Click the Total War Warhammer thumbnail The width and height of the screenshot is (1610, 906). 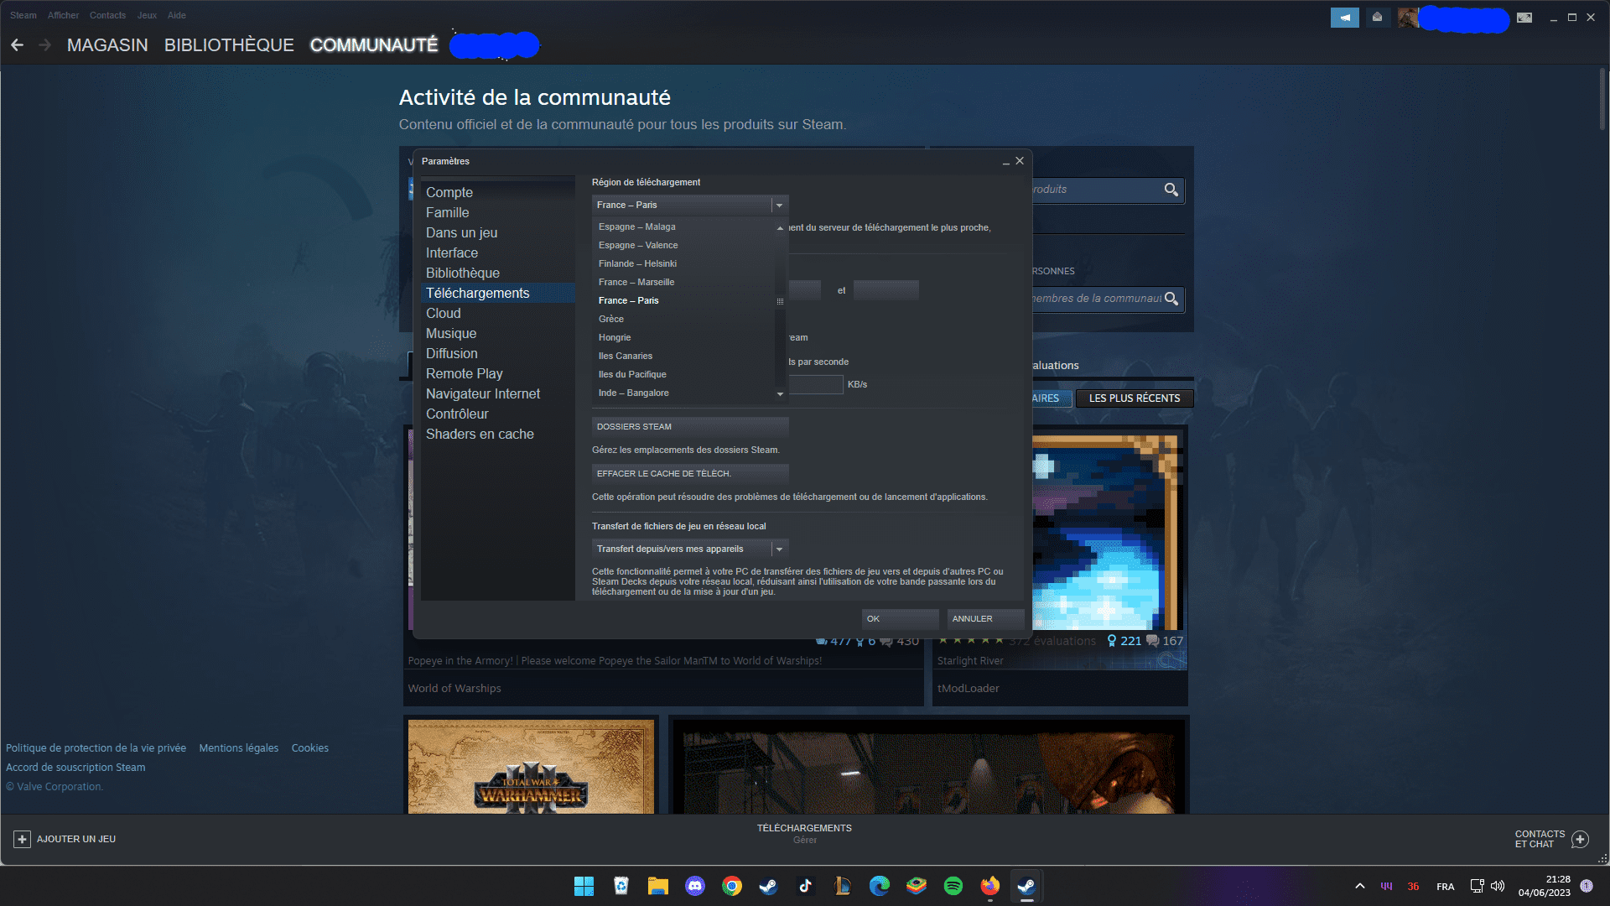pyautogui.click(x=531, y=767)
